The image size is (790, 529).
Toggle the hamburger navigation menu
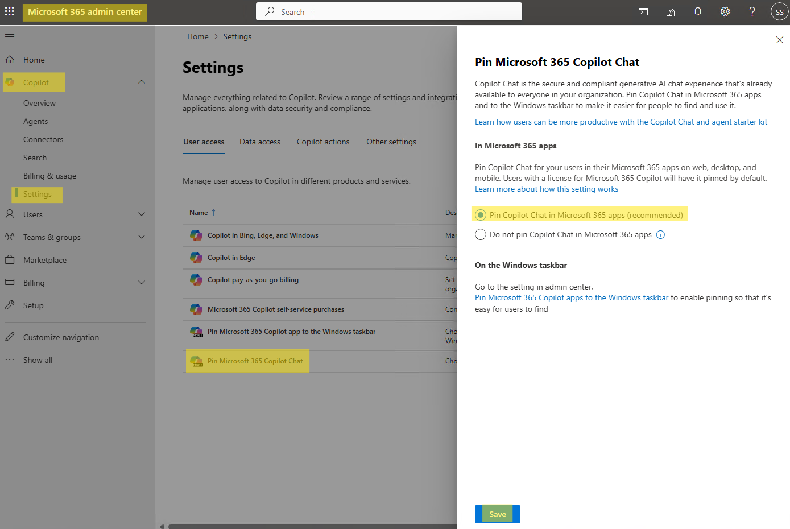(x=10, y=36)
